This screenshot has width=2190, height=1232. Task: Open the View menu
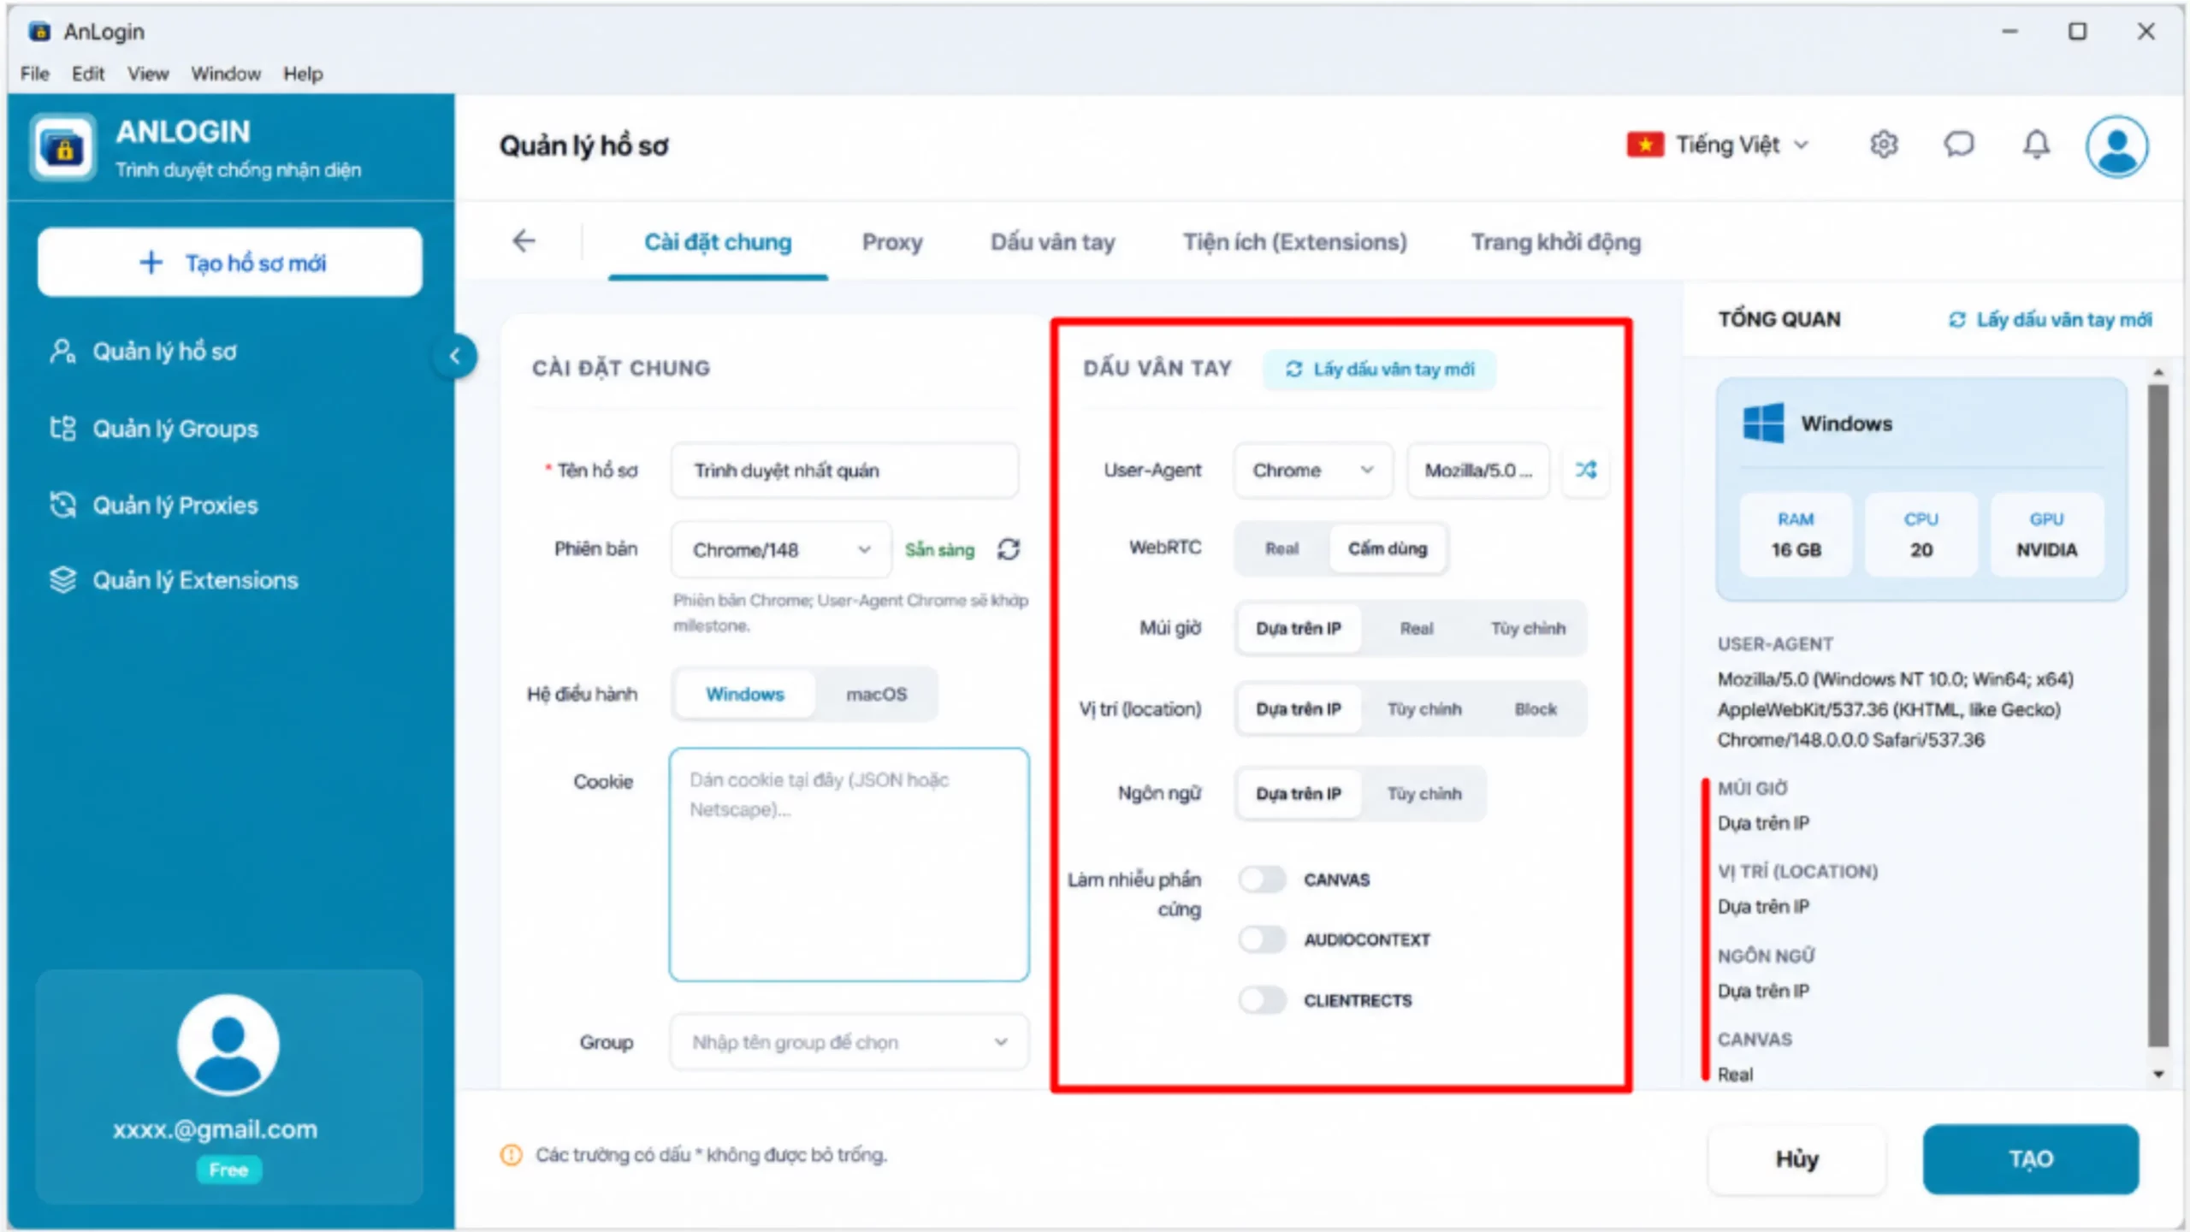point(148,74)
